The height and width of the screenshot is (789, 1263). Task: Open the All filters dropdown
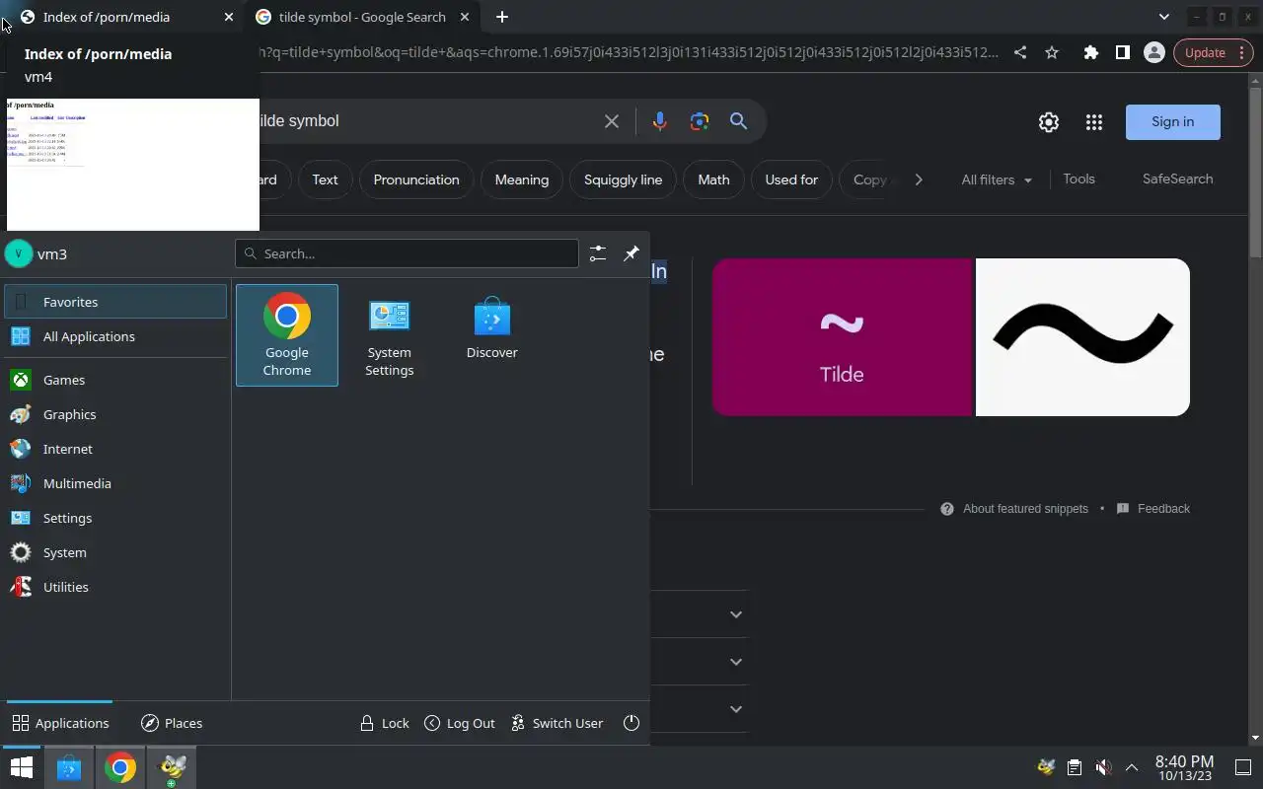point(997,179)
